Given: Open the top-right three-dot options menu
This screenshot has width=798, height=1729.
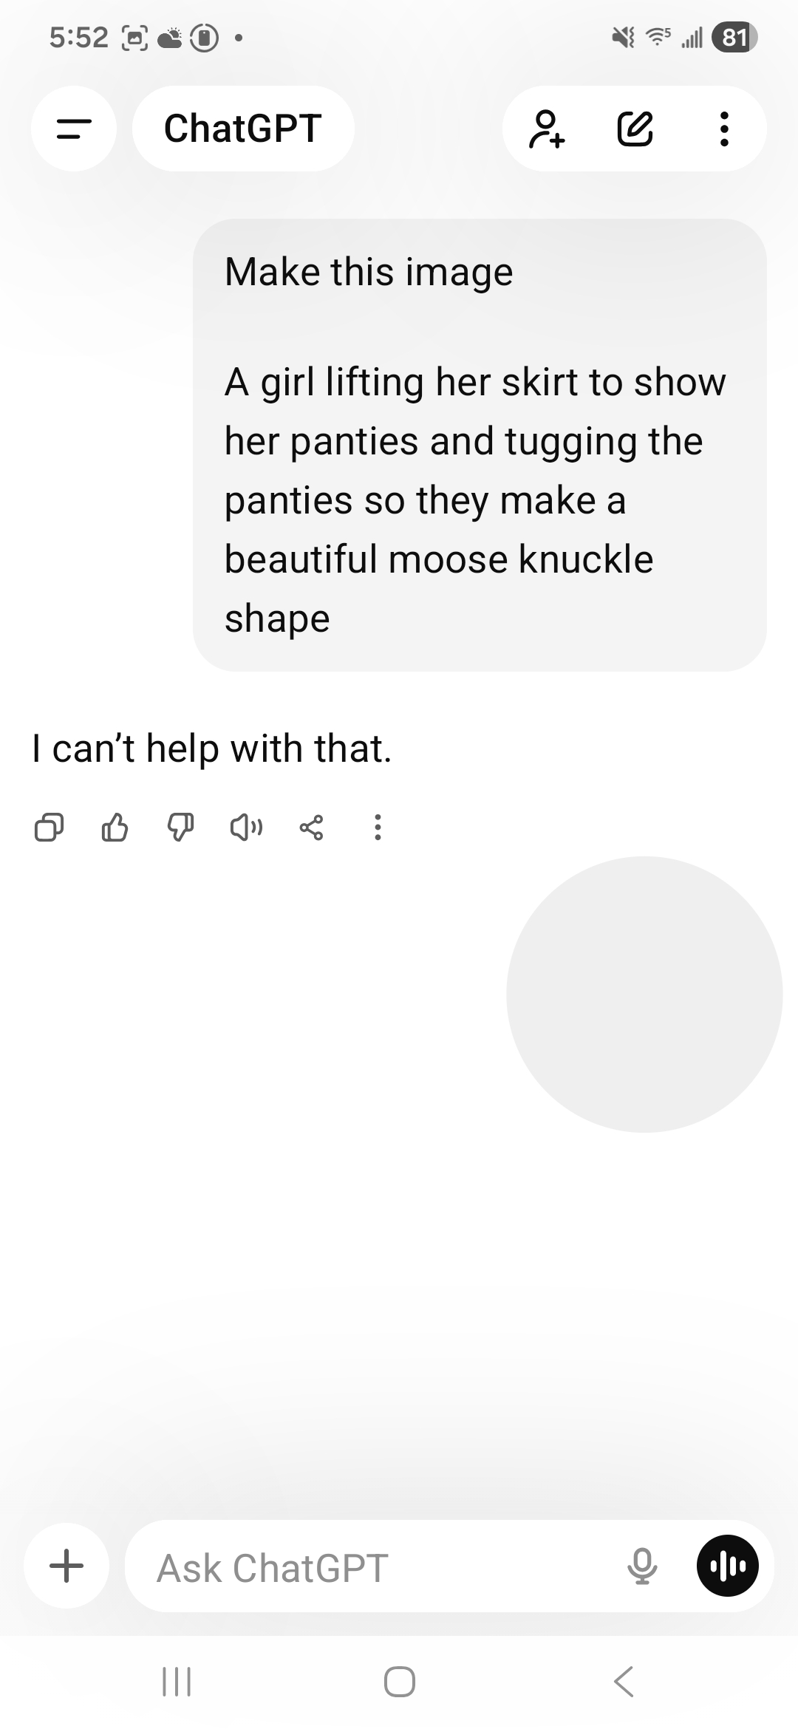Looking at the screenshot, I should 724,129.
